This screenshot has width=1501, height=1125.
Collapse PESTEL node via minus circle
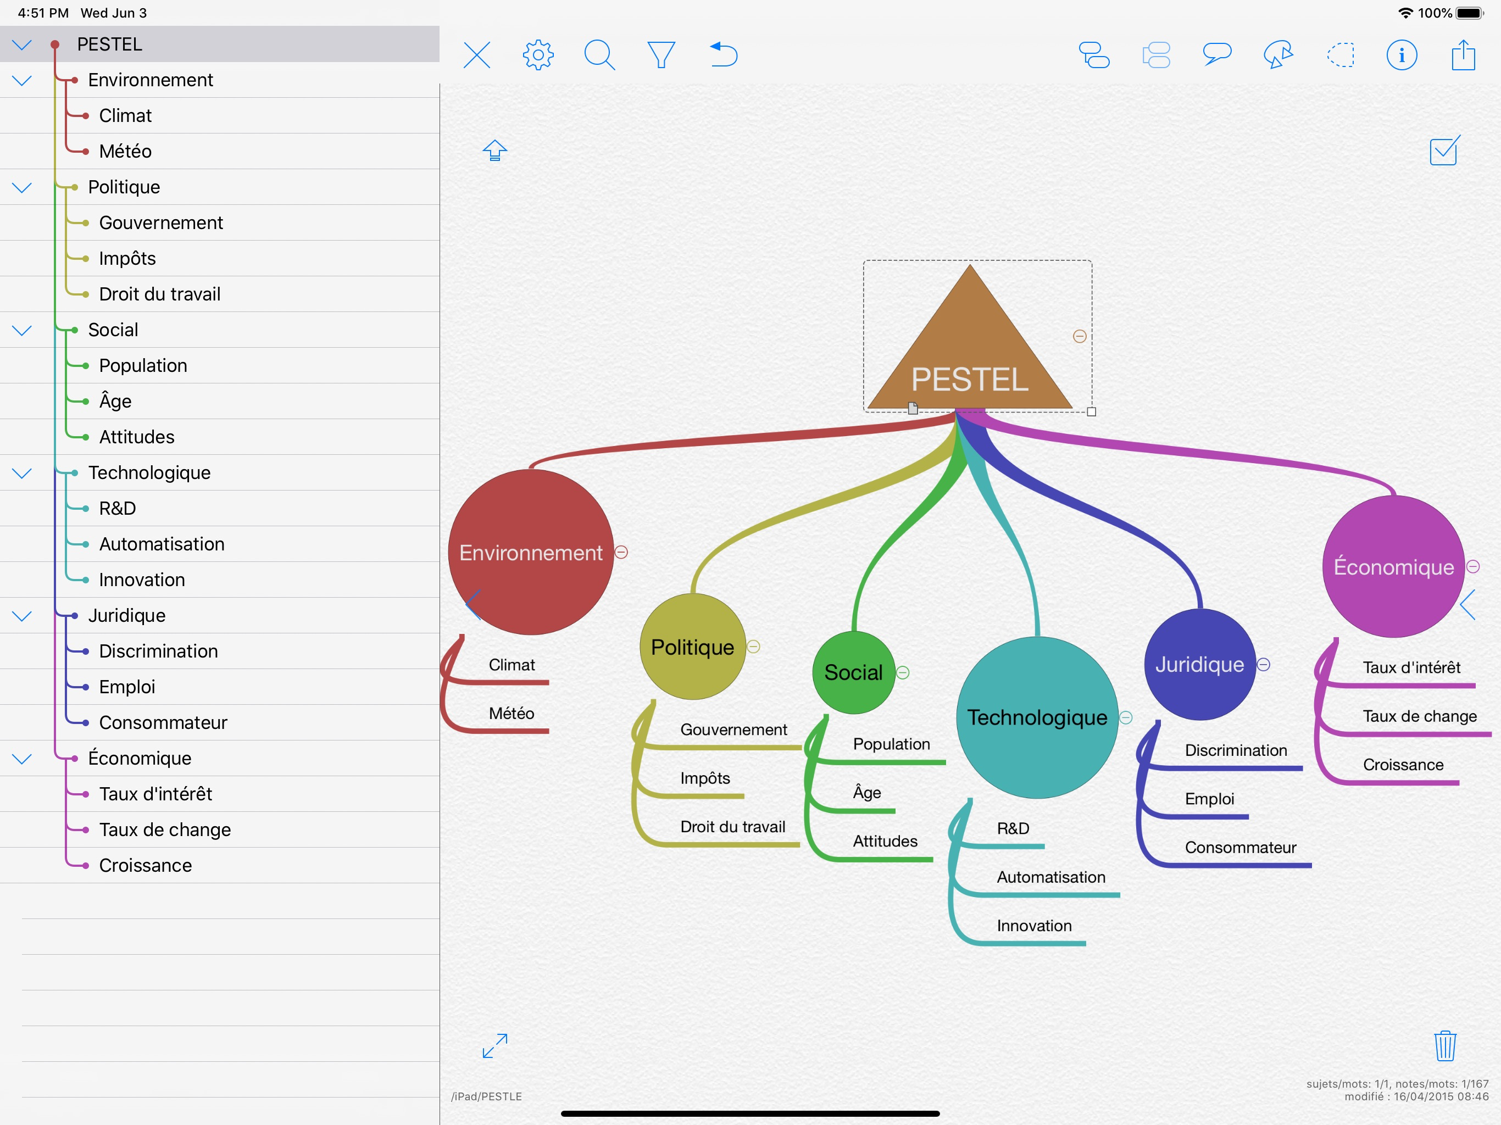click(1080, 337)
